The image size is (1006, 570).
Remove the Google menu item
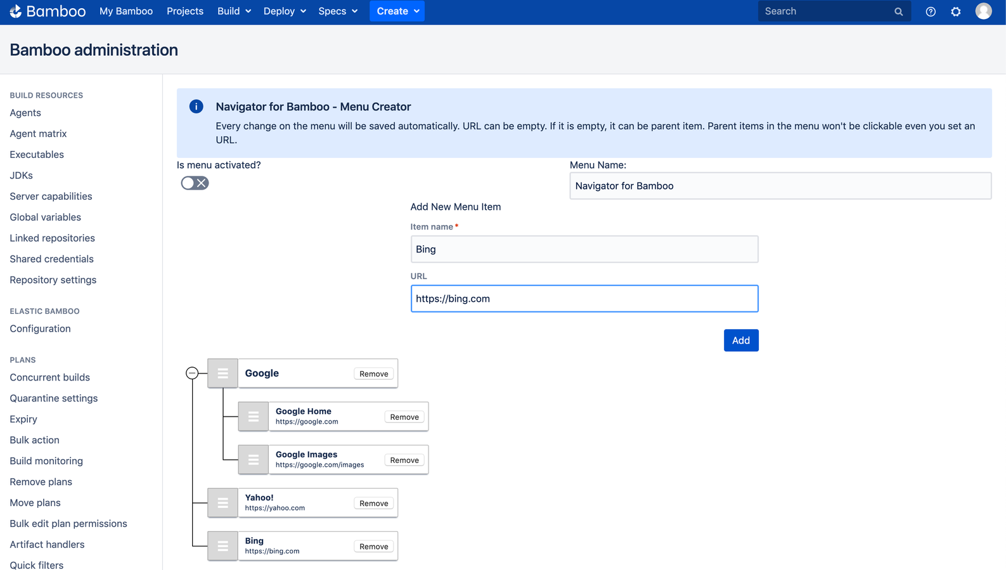tap(374, 374)
